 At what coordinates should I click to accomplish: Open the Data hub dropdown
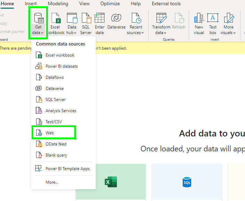click(71, 24)
